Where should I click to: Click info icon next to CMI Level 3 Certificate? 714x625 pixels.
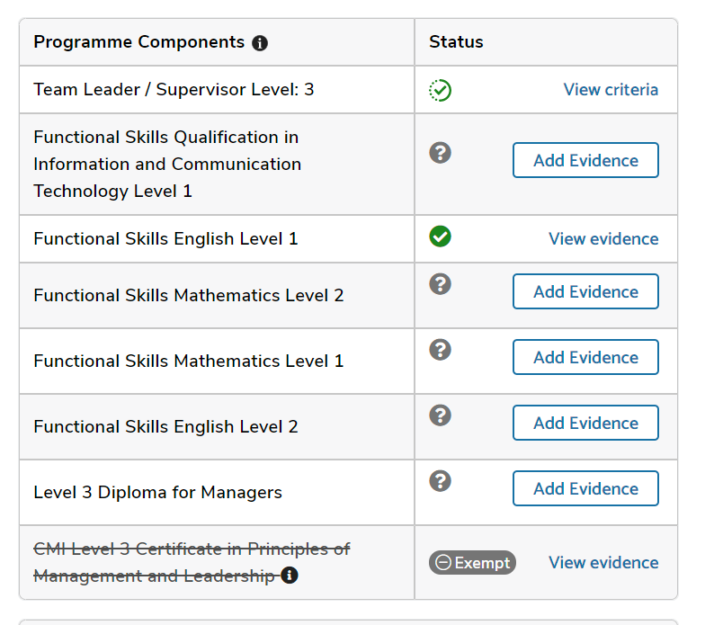(x=289, y=576)
